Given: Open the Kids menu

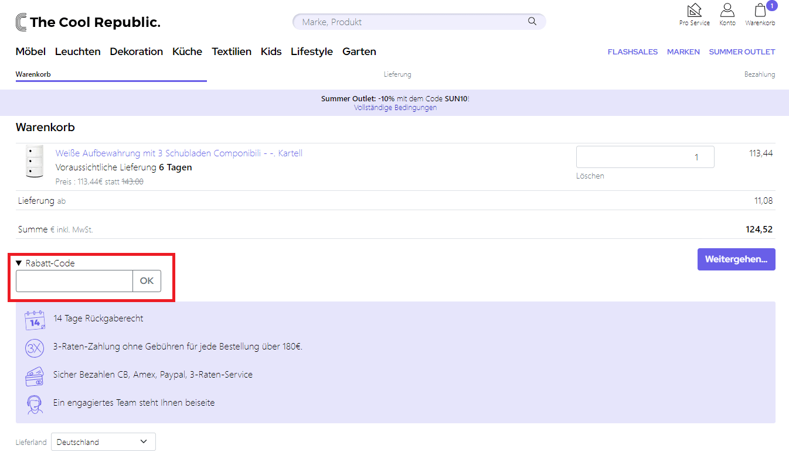Looking at the screenshot, I should [x=271, y=52].
